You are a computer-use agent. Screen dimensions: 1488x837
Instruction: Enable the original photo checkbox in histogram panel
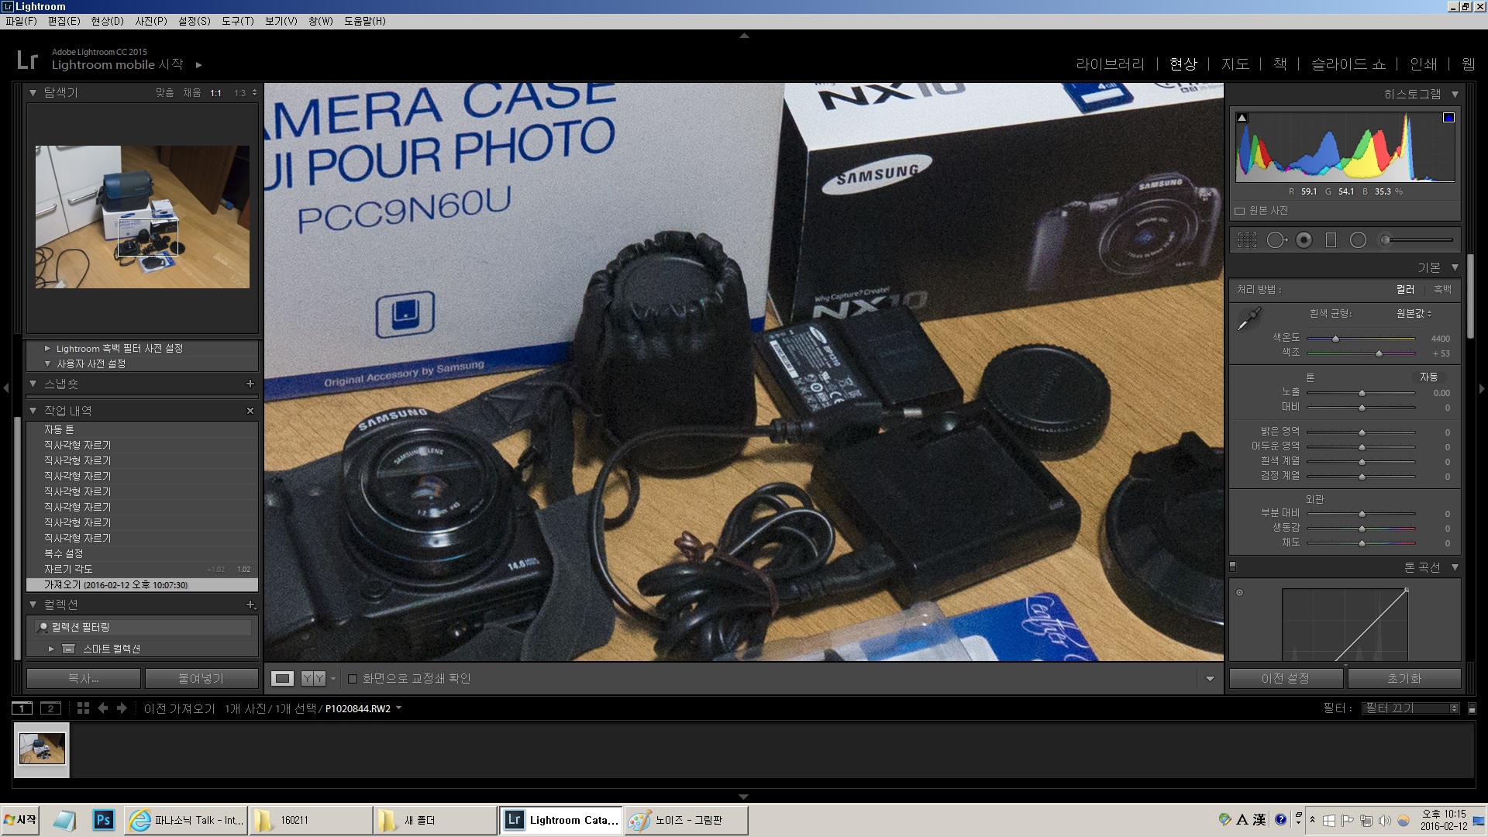pyautogui.click(x=1239, y=211)
